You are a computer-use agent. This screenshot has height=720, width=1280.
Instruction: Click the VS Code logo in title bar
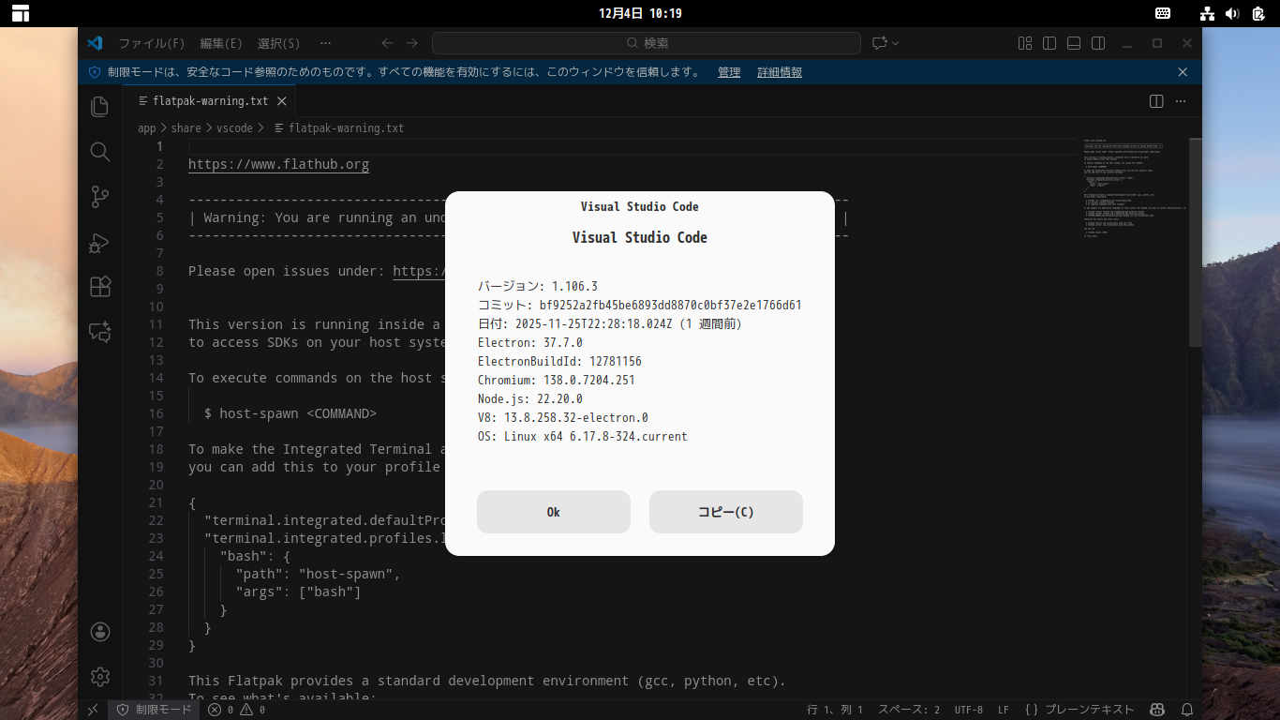click(95, 43)
